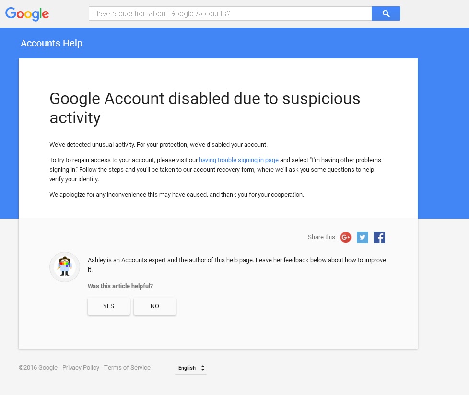This screenshot has height=395, width=469.
Task: Answer YES to article helpful question
Action: pyautogui.click(x=108, y=306)
